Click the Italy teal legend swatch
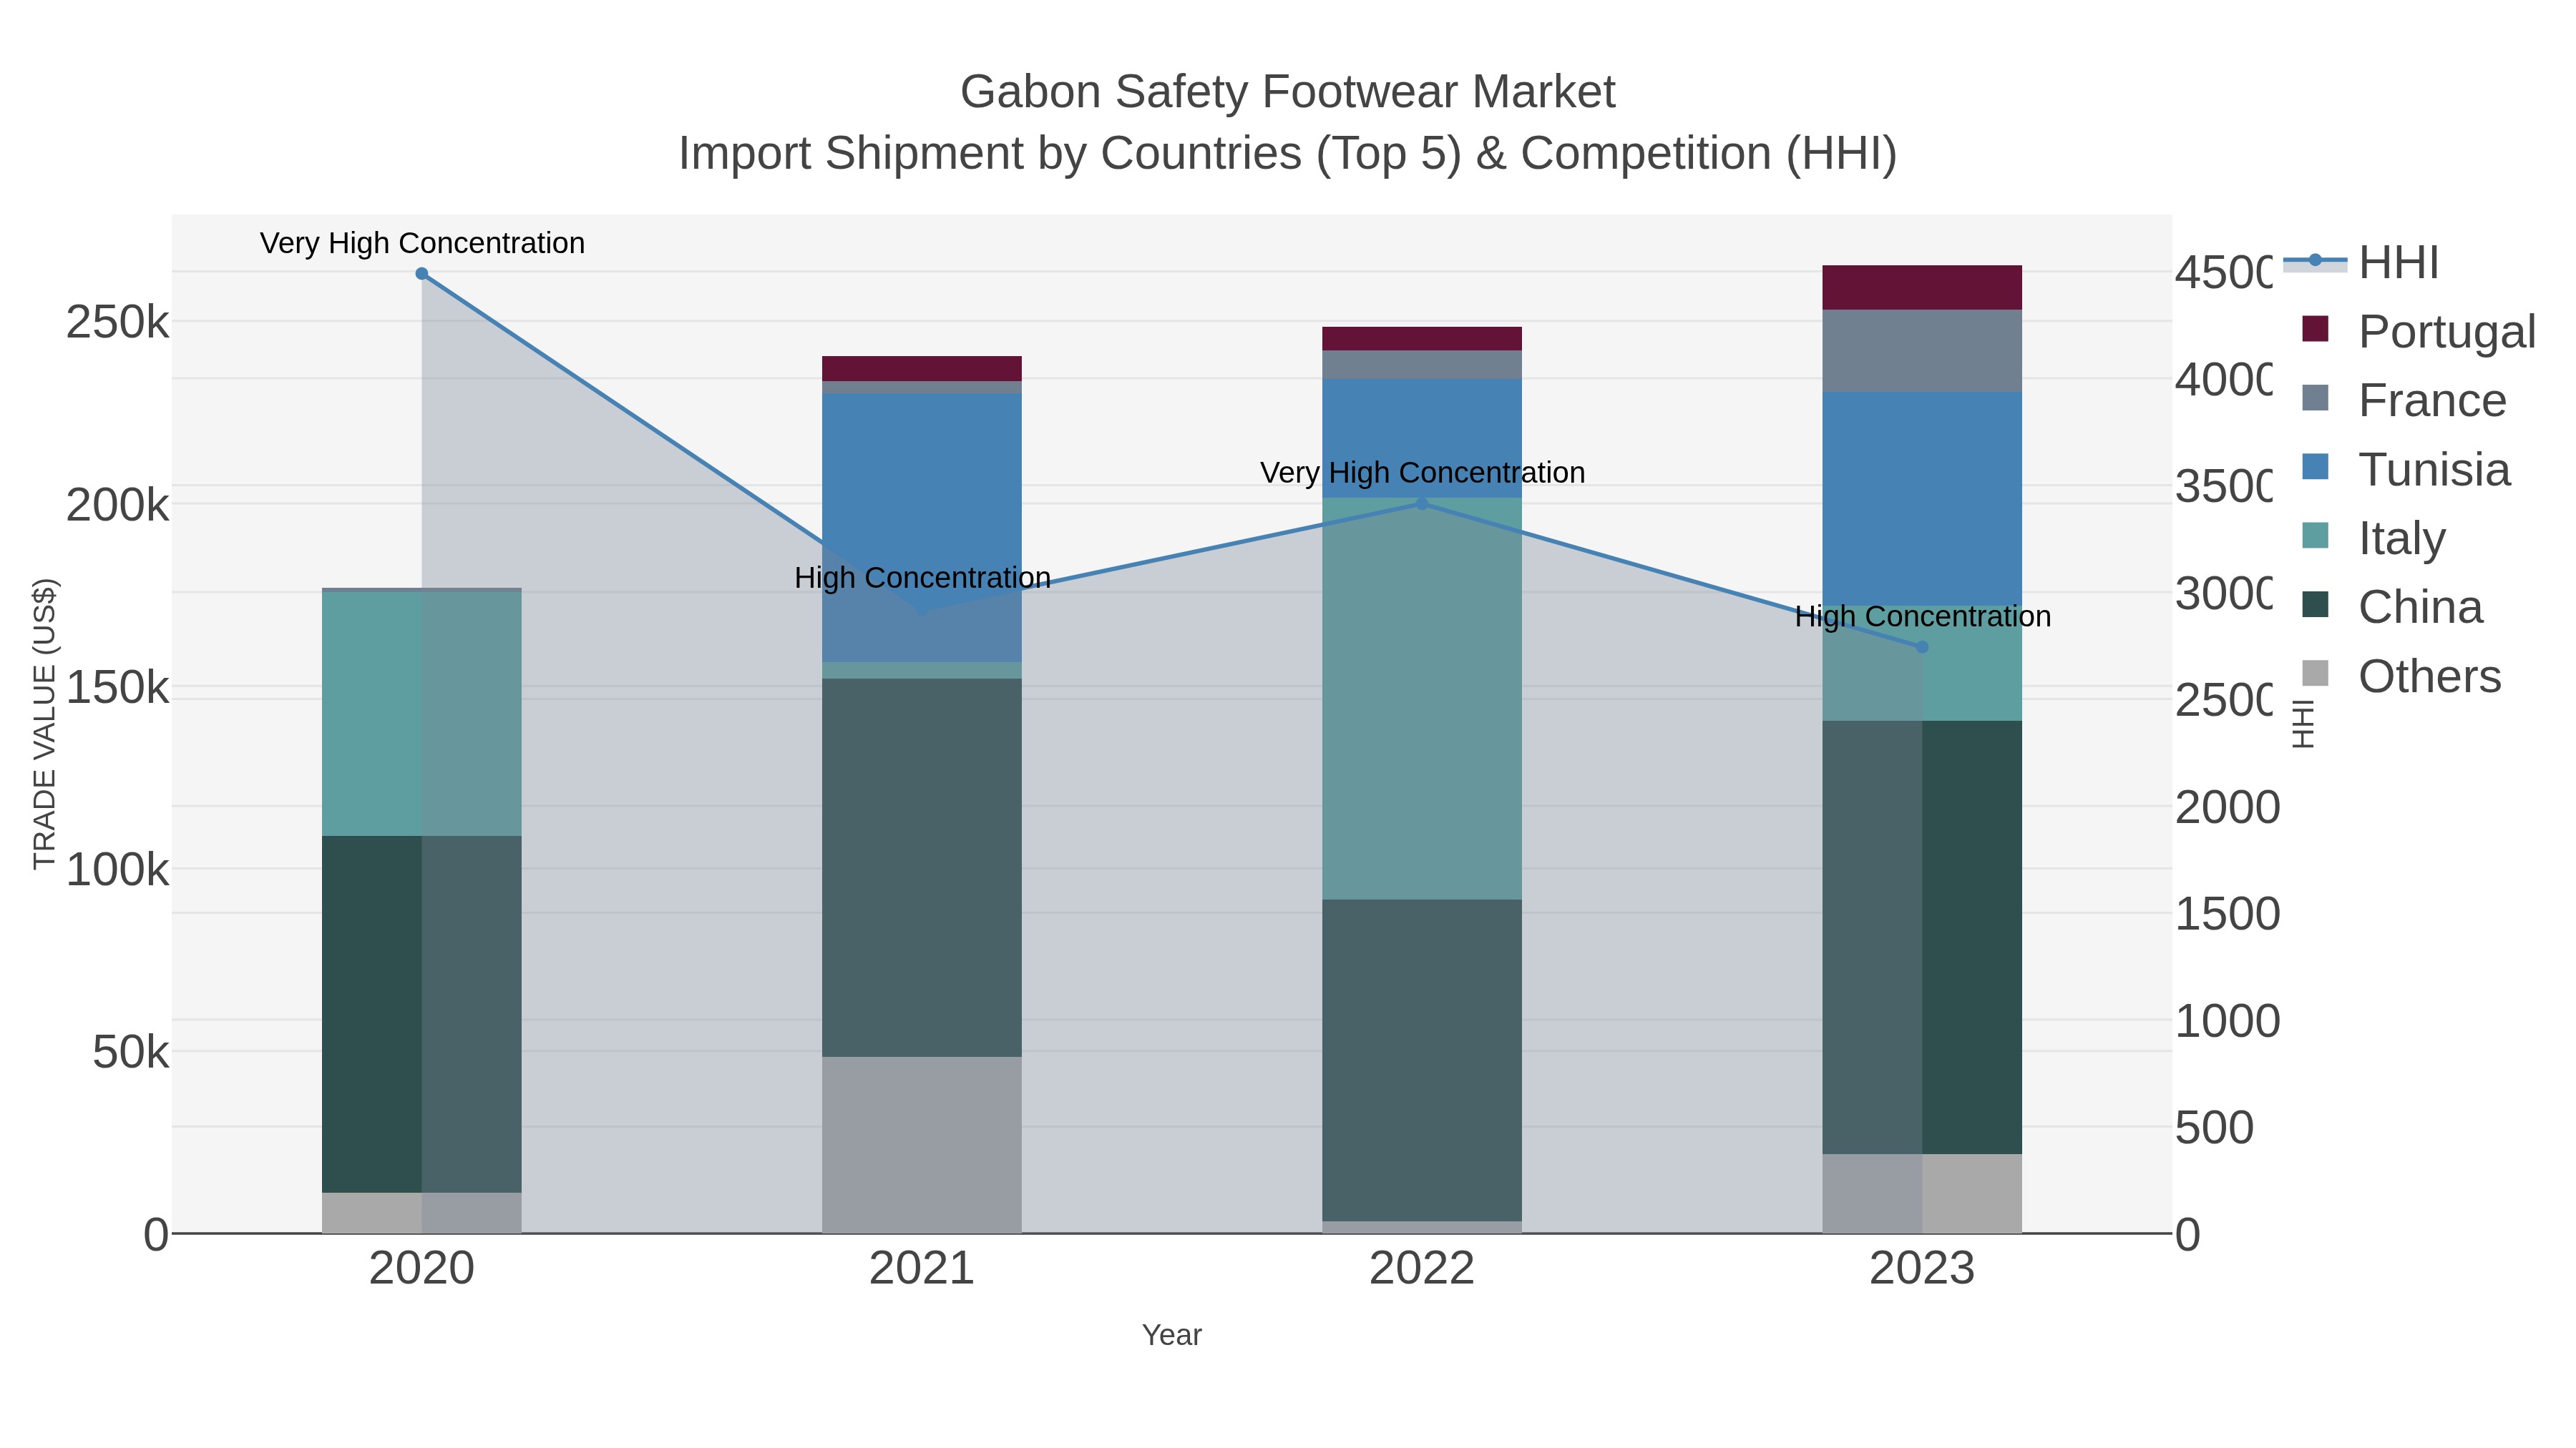This screenshot has width=2576, height=1448. tap(2315, 536)
